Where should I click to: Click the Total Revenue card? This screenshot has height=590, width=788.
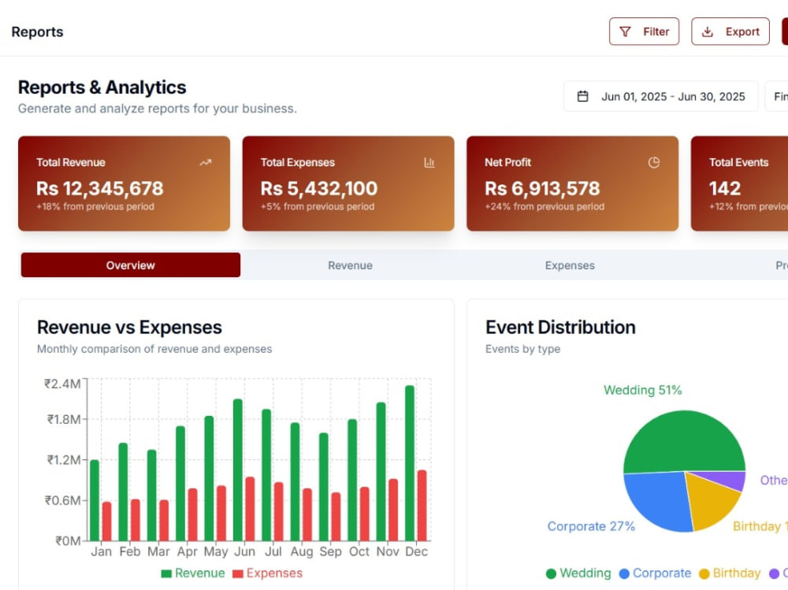(125, 184)
